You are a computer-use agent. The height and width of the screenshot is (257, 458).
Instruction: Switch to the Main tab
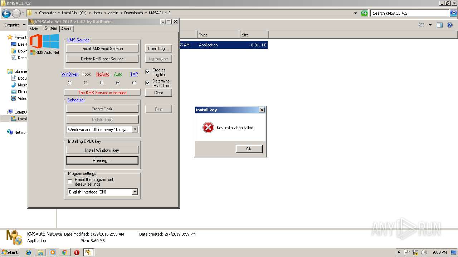point(34,29)
